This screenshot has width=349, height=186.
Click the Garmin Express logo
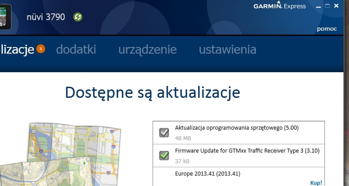280,5
